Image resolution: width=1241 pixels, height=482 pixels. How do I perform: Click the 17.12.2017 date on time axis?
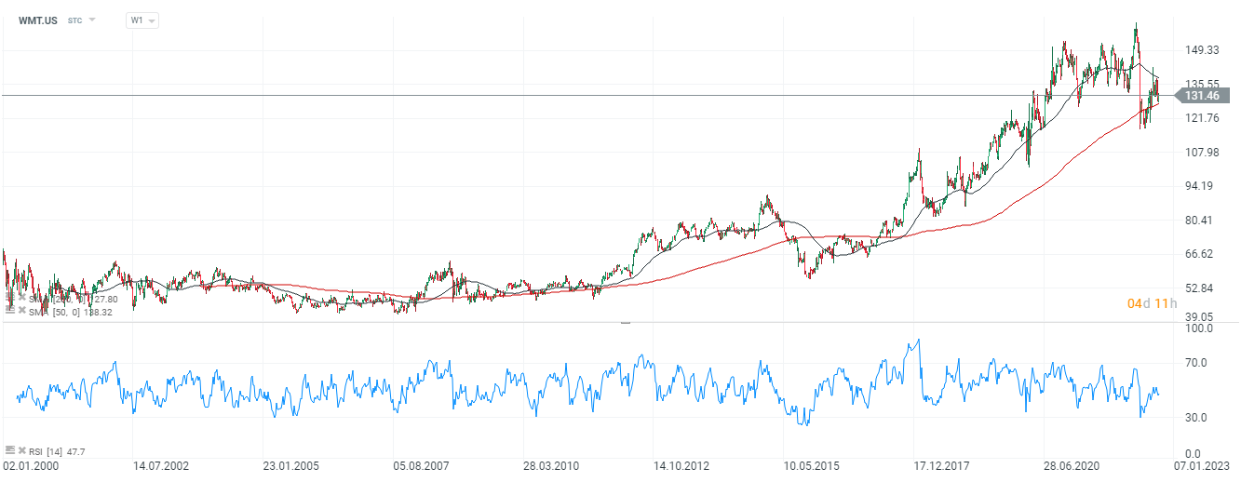[x=937, y=464]
